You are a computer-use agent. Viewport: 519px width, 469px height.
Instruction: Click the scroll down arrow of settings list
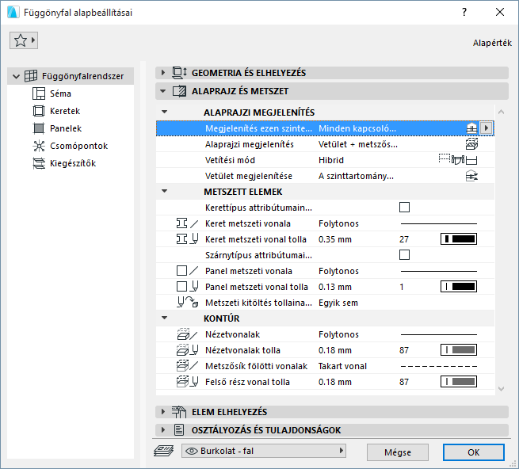(501, 388)
